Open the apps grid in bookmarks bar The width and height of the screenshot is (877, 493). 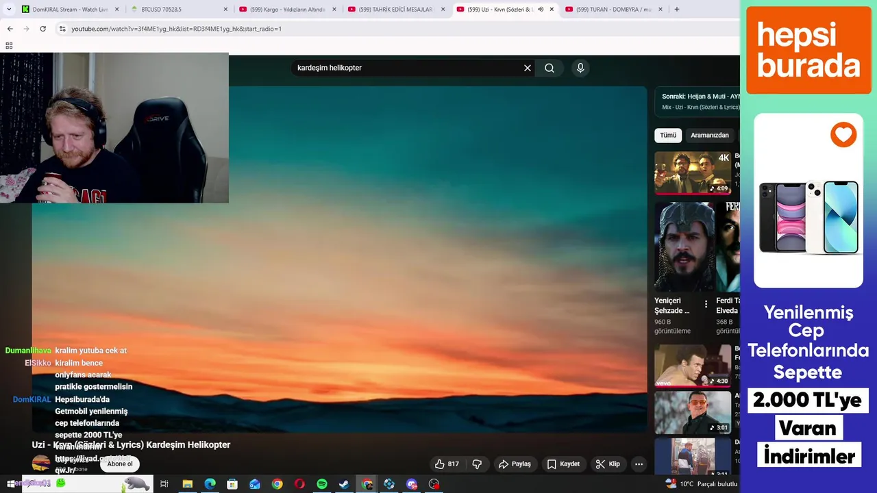(9, 46)
